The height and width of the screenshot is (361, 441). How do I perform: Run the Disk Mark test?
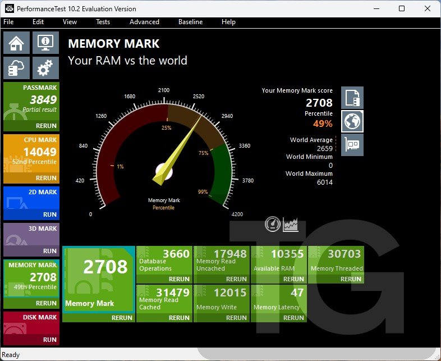pos(50,340)
